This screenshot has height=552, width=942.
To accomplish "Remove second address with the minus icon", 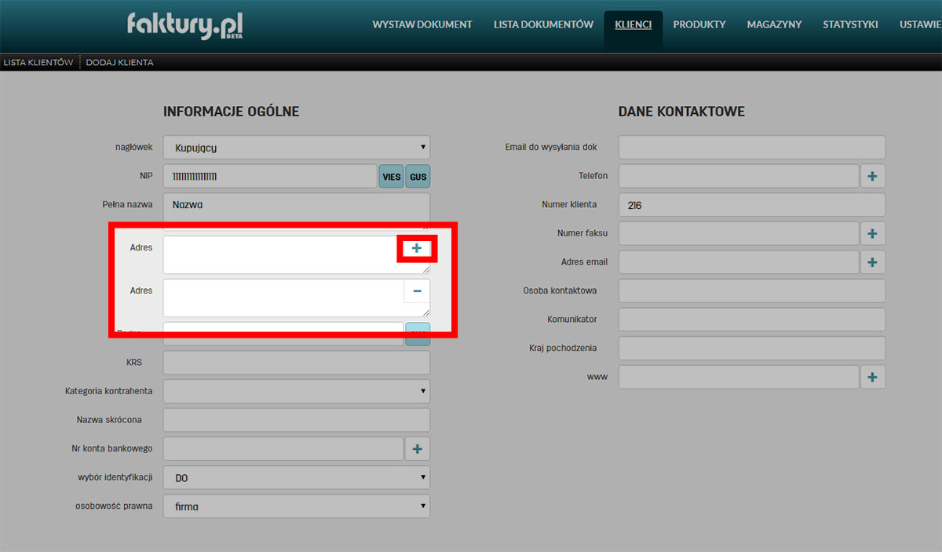I will click(417, 291).
